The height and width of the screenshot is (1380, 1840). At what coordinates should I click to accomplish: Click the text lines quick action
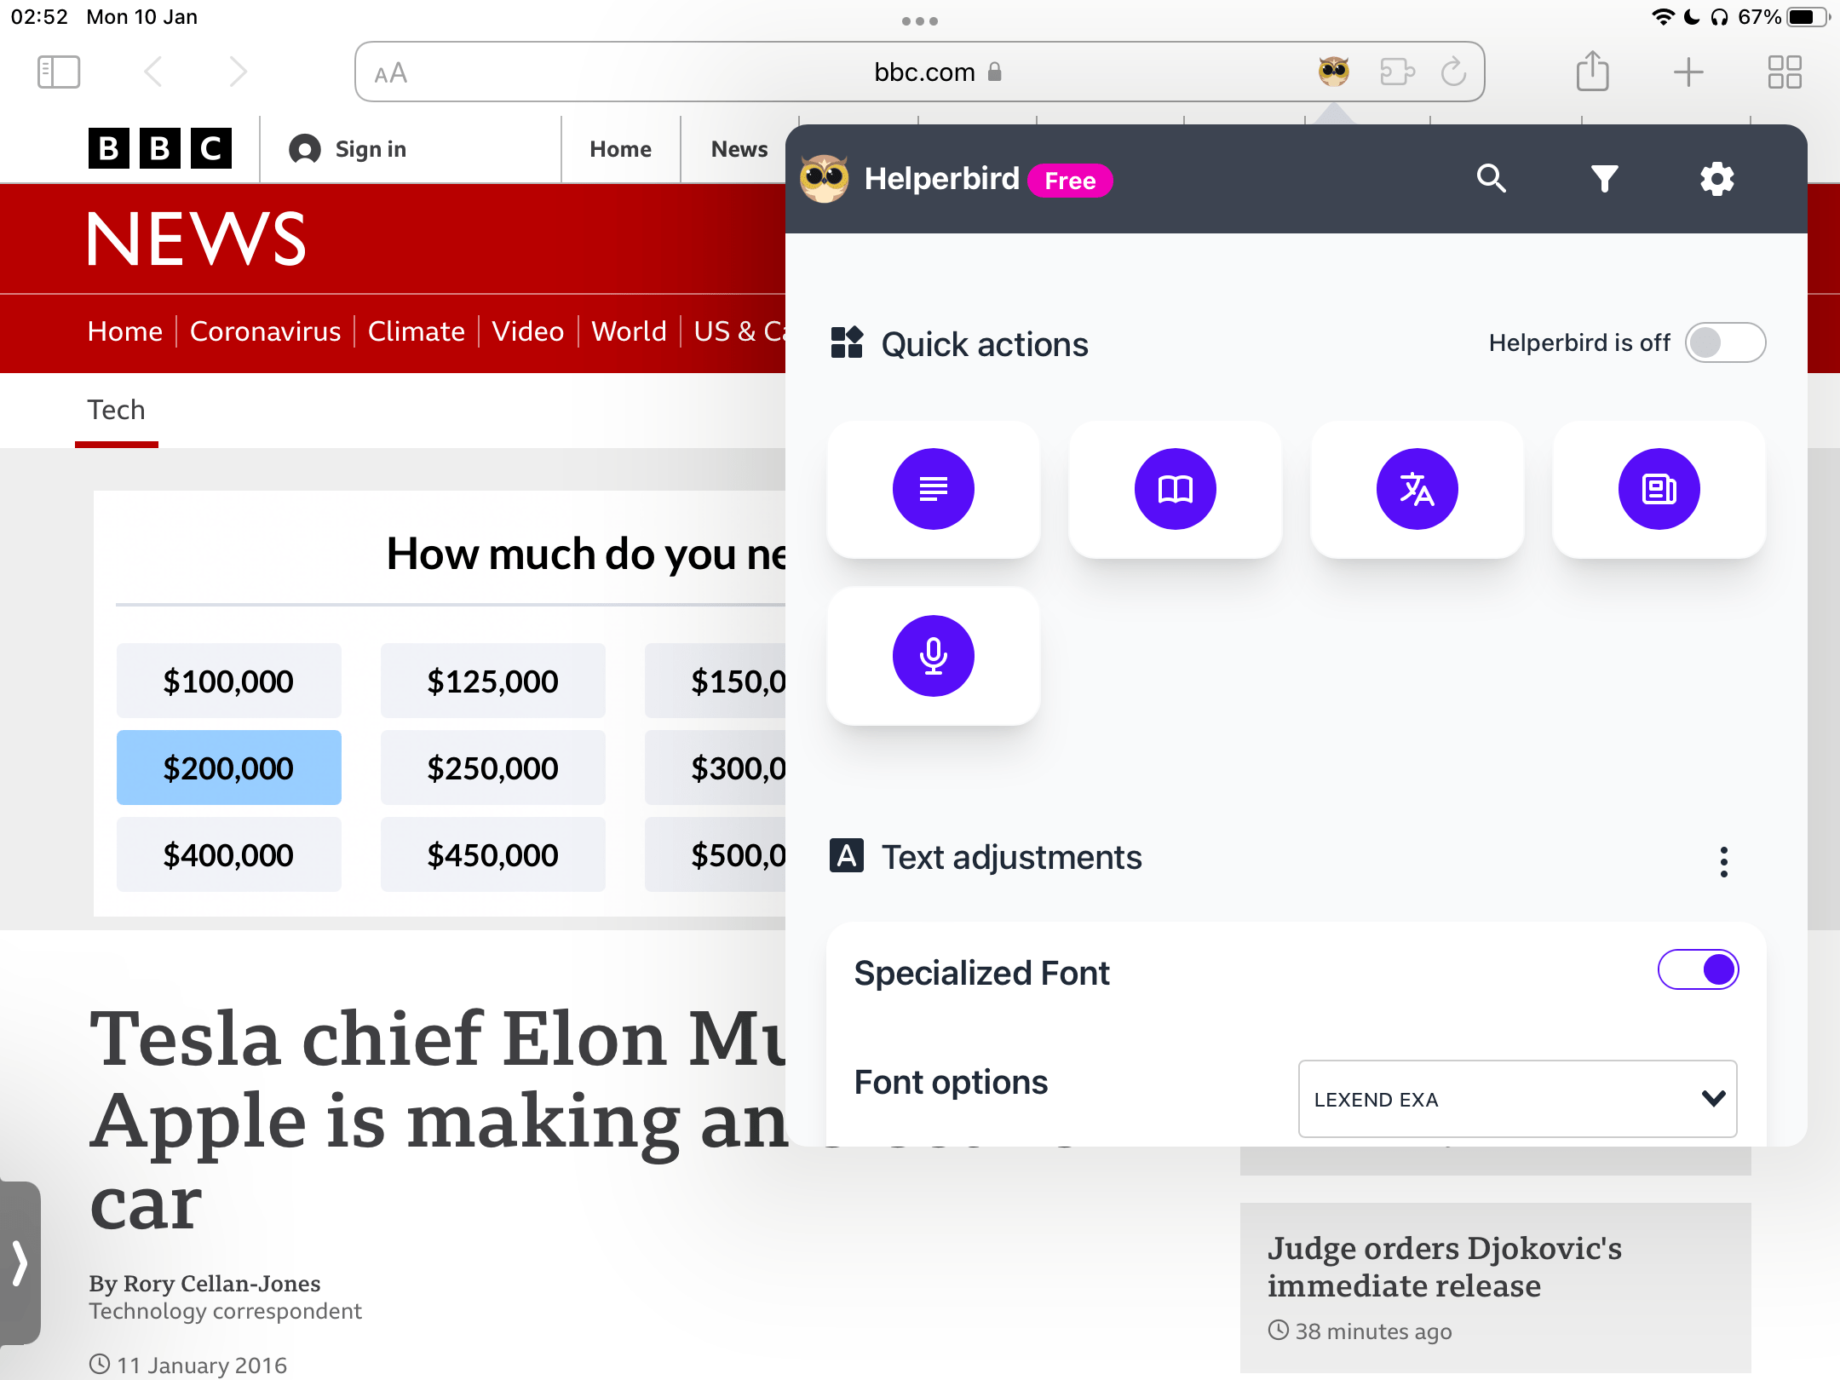click(933, 489)
